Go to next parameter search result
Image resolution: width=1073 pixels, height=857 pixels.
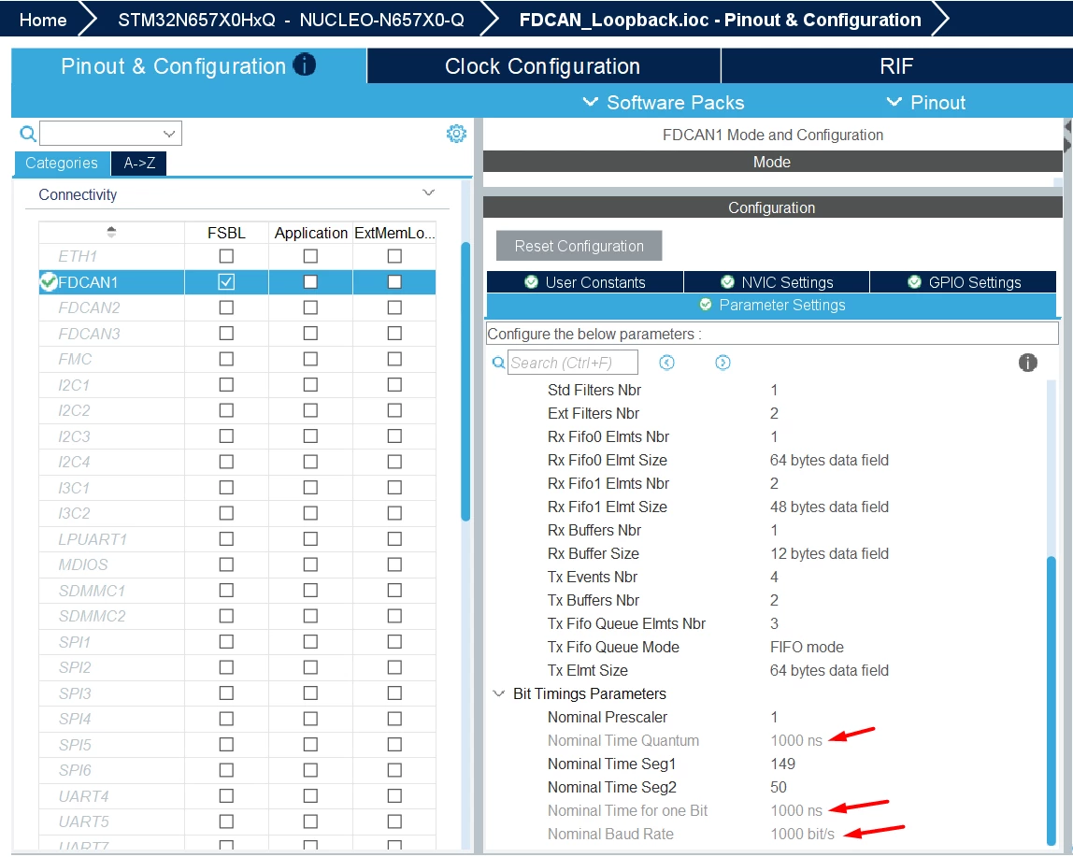[x=722, y=363]
